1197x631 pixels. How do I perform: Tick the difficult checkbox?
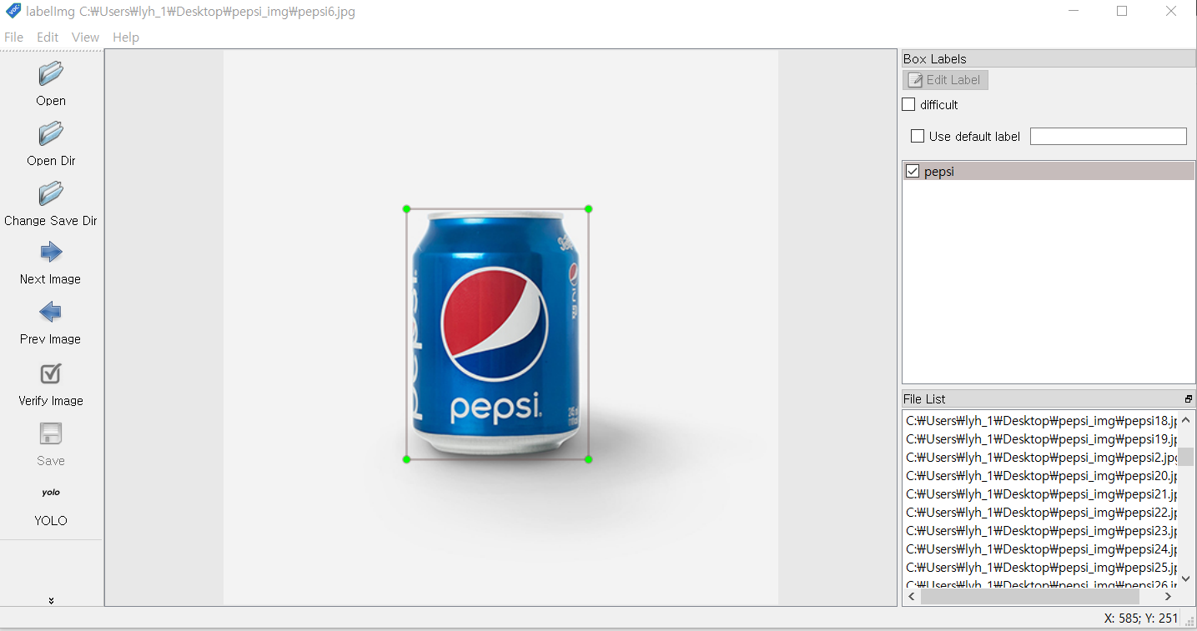pyautogui.click(x=909, y=105)
